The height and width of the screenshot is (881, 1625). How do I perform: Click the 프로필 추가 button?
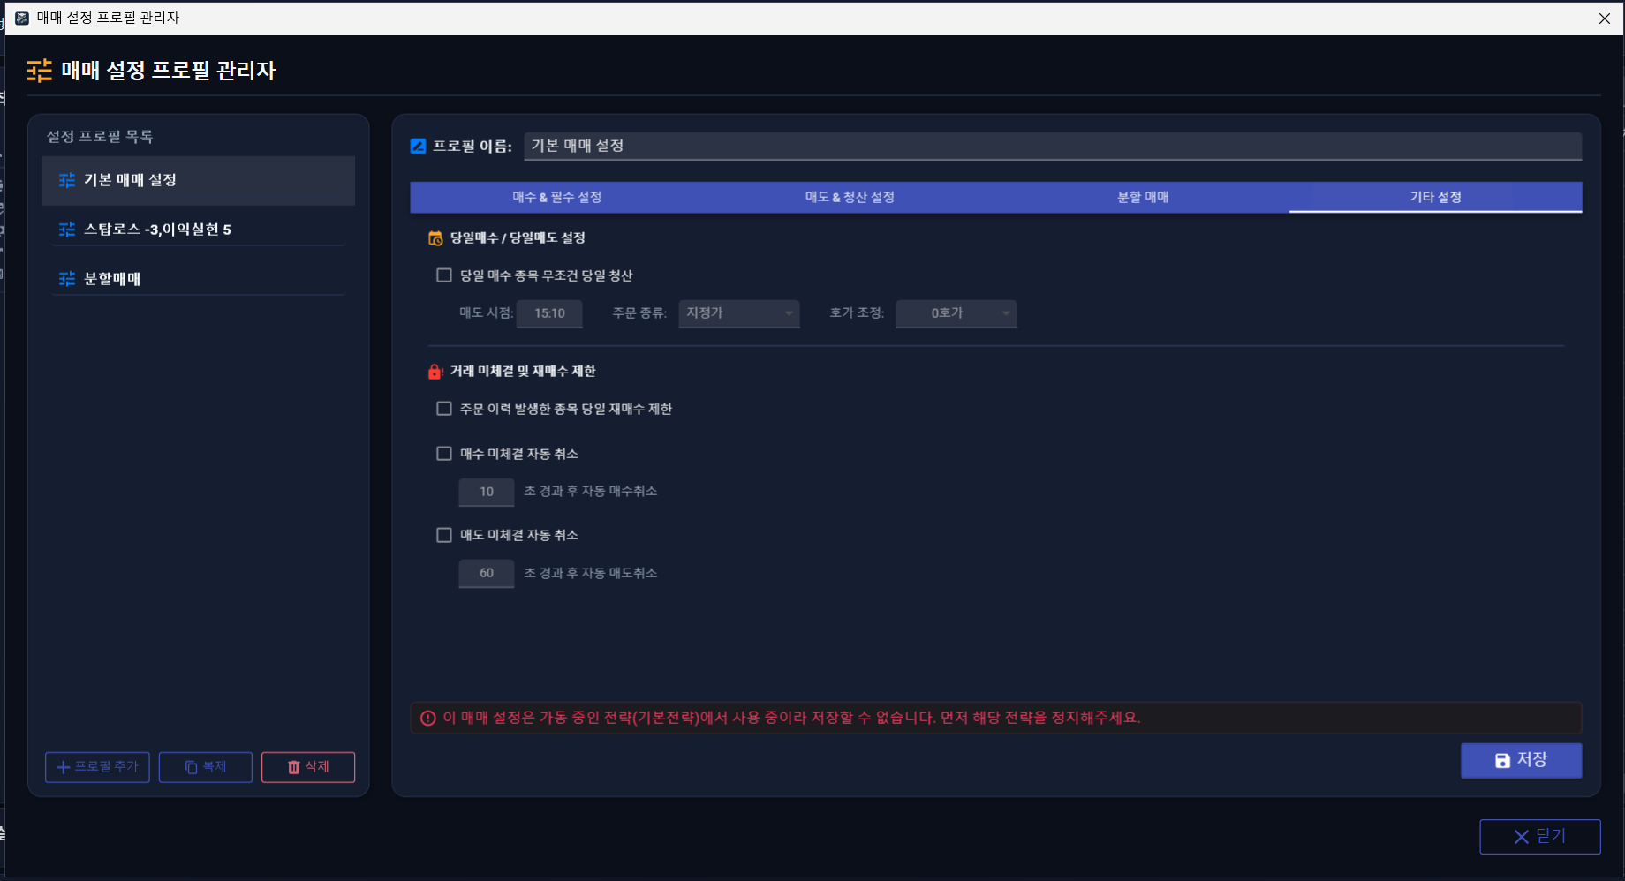[97, 767]
